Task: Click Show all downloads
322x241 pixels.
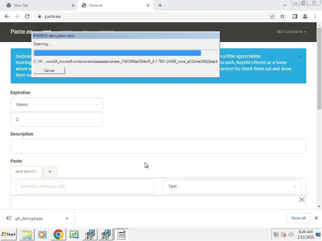Action: pos(298,218)
